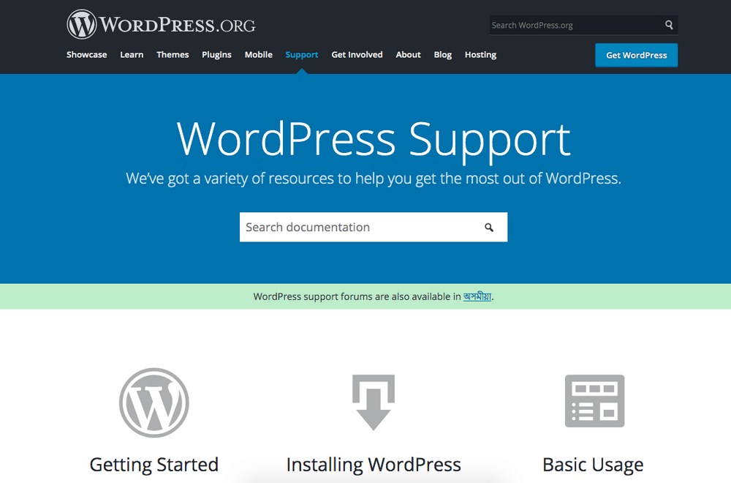Visit the Blog menu item
The height and width of the screenshot is (483, 731).
click(x=442, y=55)
